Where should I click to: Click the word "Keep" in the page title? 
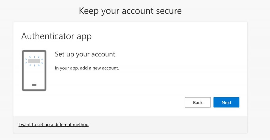89,11
